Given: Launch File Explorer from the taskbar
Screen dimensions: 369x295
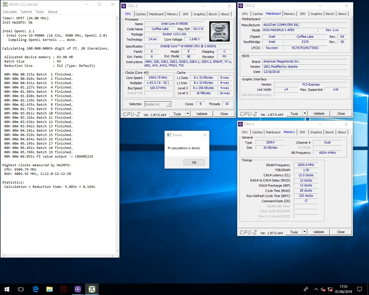Looking at the screenshot, I should (49, 289).
